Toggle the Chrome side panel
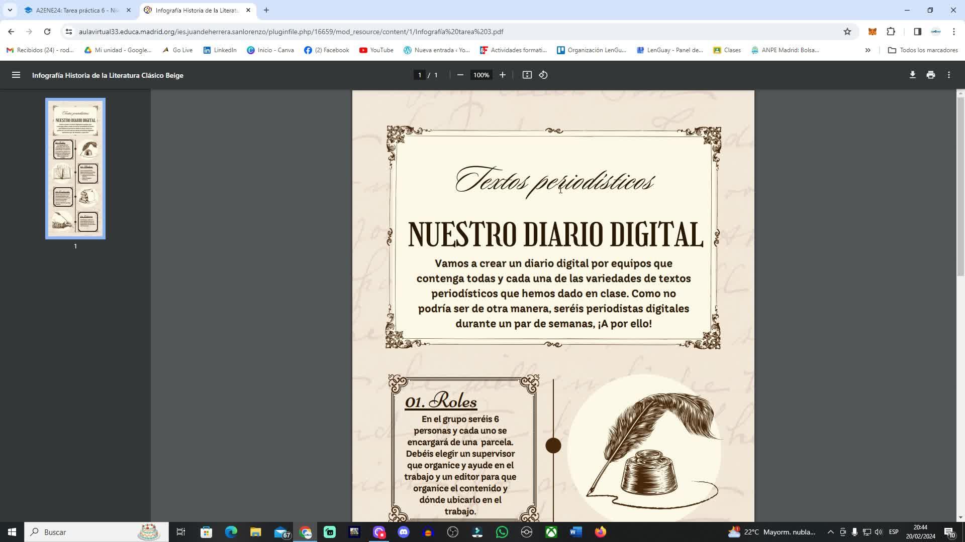The height and width of the screenshot is (542, 965). 917,32
